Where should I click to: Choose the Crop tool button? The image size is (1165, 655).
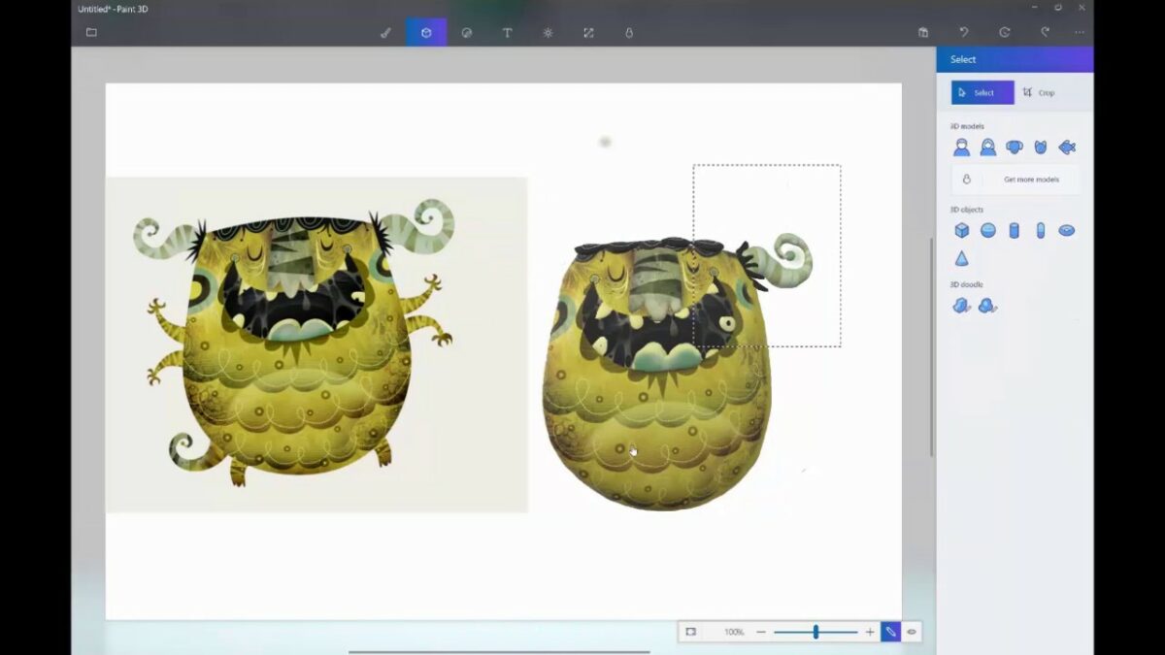point(1039,92)
